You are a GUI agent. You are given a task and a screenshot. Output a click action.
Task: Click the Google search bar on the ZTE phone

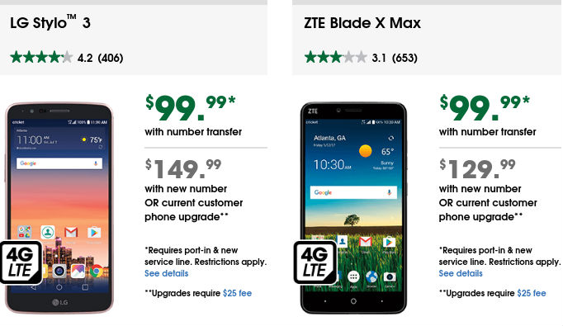point(353,192)
